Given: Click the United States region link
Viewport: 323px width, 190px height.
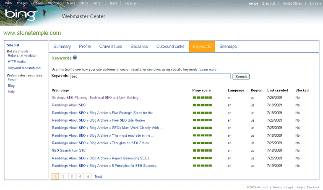Looking at the screenshot, I should tap(292, 3).
